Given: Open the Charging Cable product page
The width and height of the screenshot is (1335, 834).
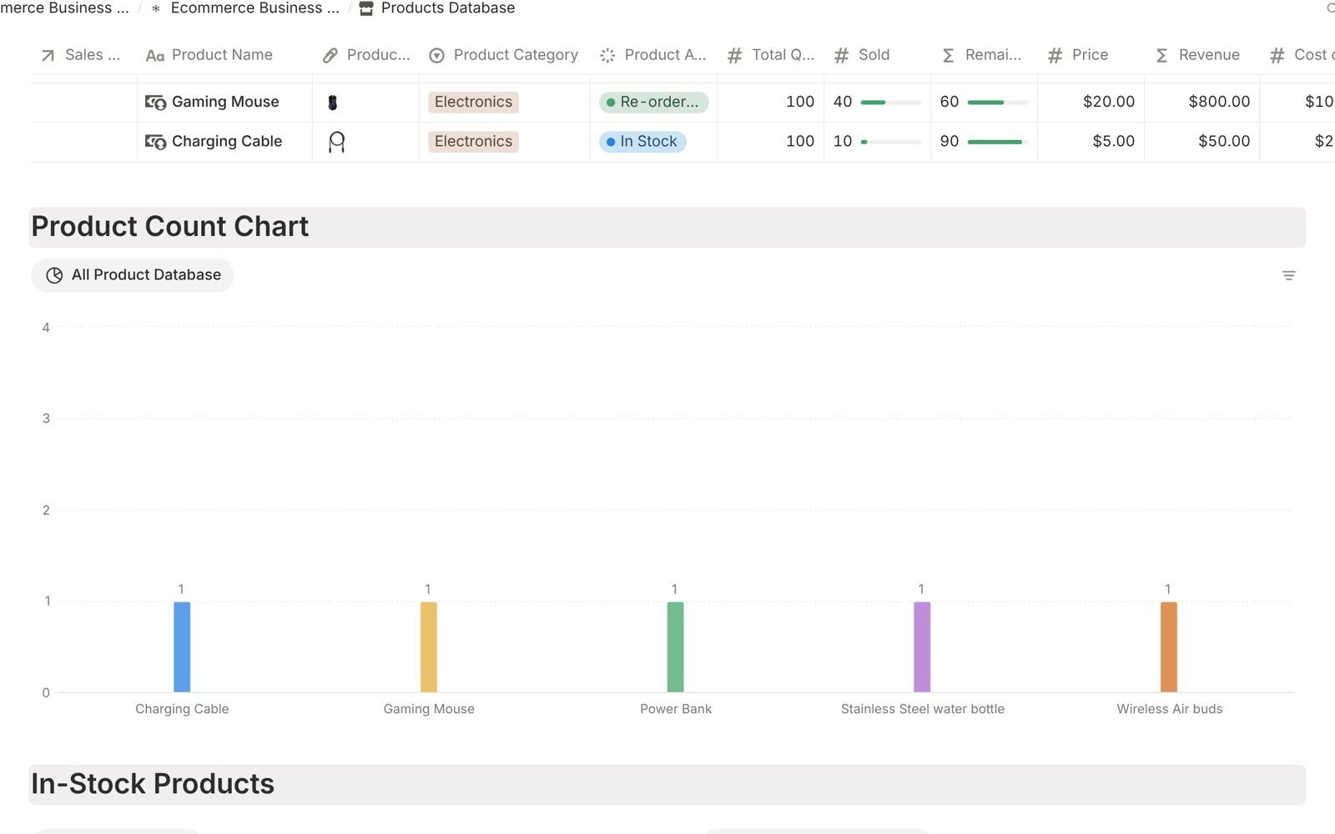Looking at the screenshot, I should click(227, 142).
